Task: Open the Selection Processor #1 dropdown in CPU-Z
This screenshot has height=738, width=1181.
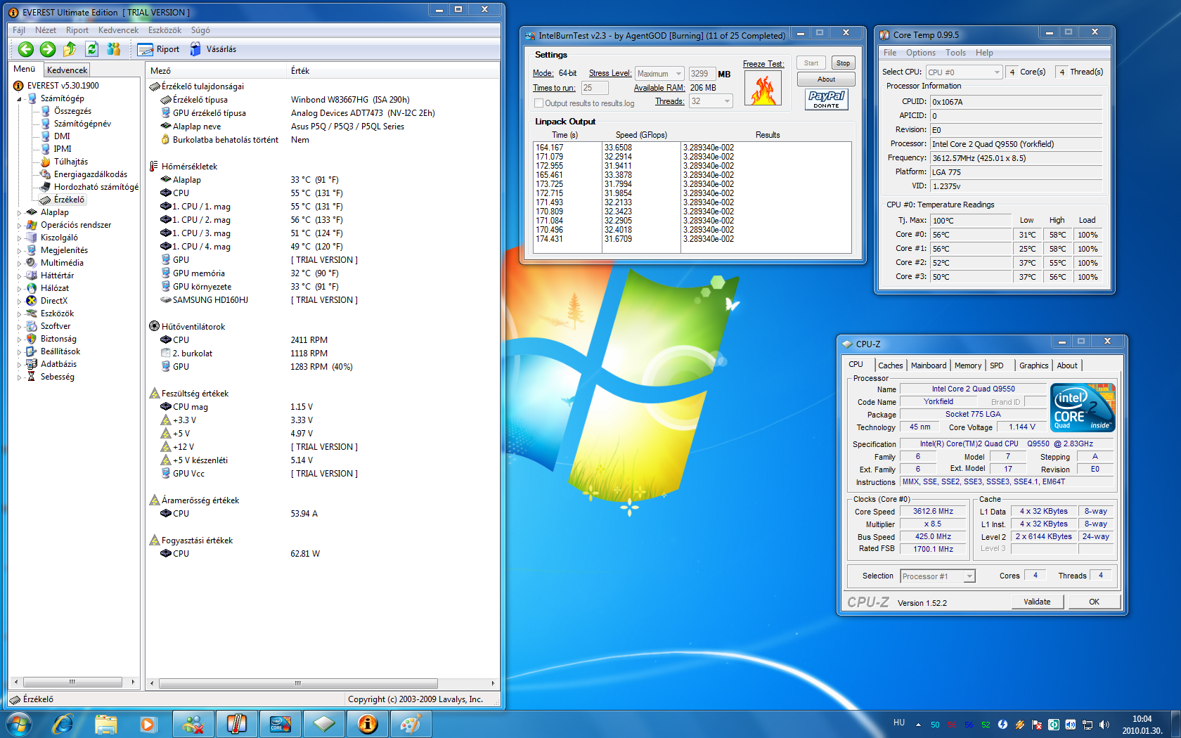Action: pos(937,576)
